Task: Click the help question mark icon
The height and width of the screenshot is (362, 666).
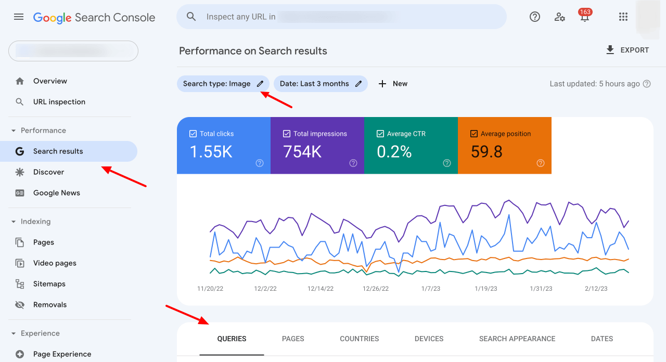Action: (535, 17)
